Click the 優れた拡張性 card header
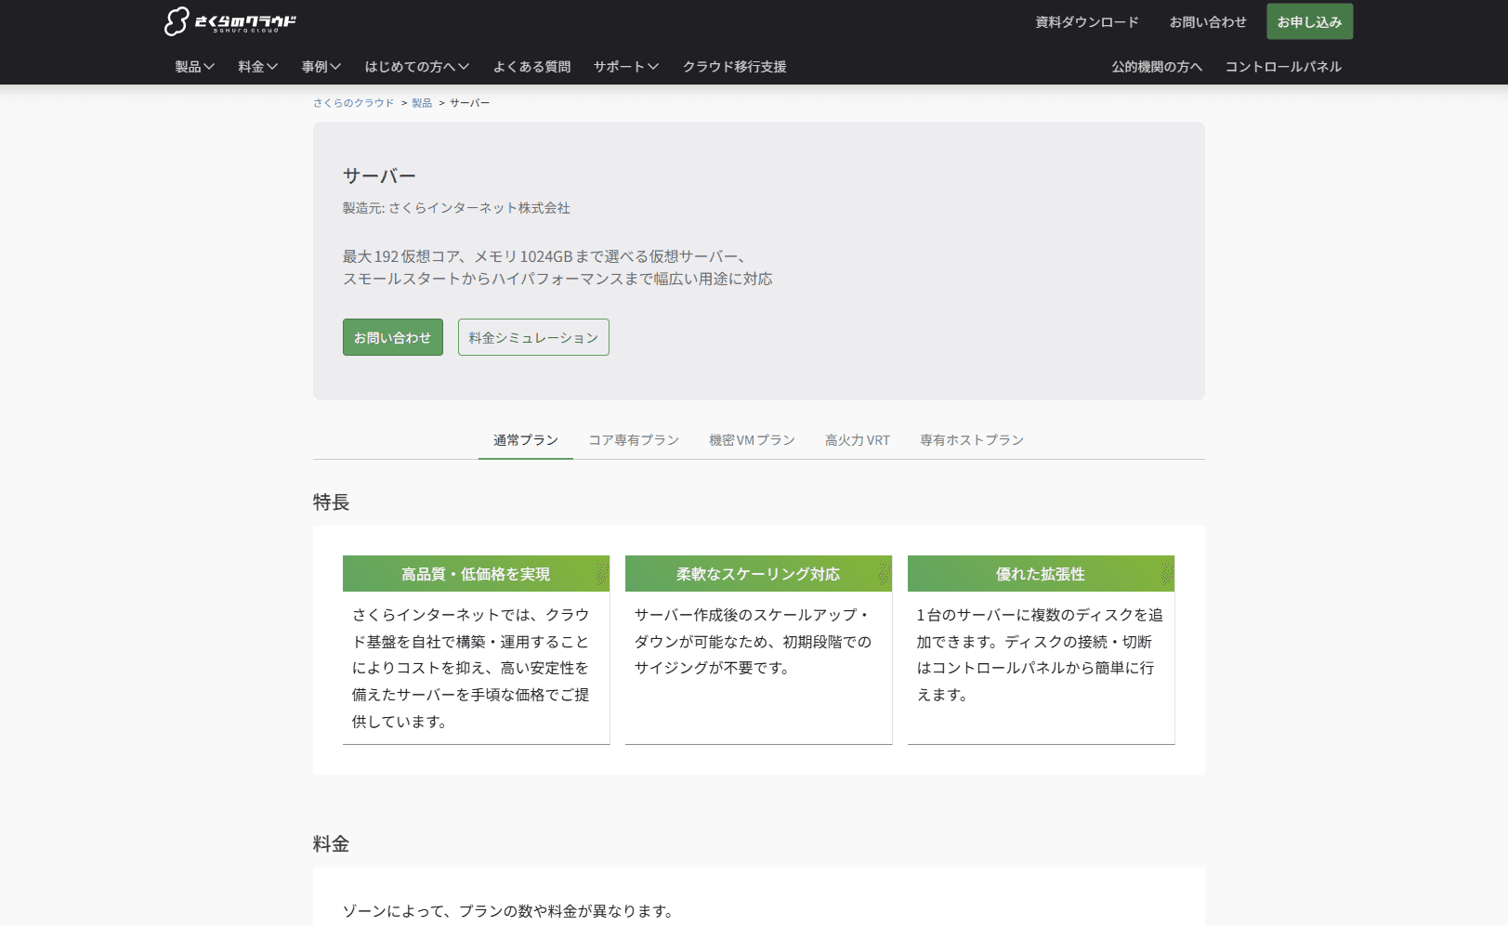The image size is (1508, 926). point(1041,574)
